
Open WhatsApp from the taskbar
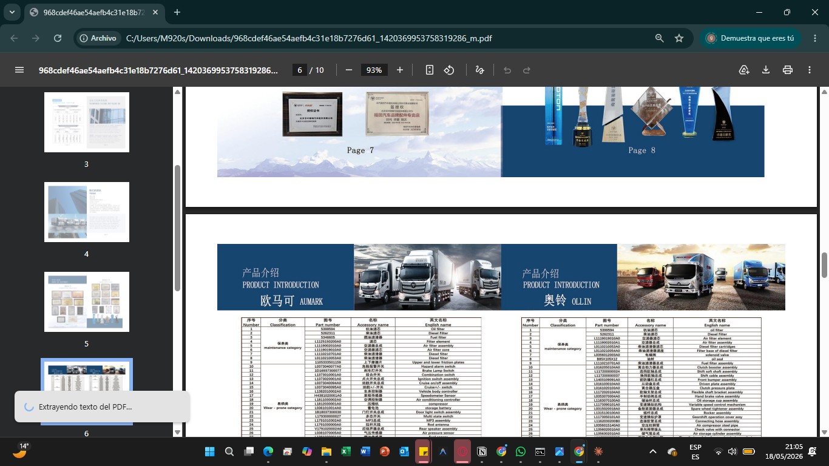(521, 451)
